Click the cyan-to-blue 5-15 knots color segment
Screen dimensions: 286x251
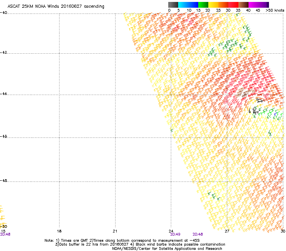188,5
